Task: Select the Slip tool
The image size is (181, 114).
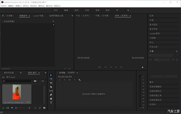Action: pos(51,91)
